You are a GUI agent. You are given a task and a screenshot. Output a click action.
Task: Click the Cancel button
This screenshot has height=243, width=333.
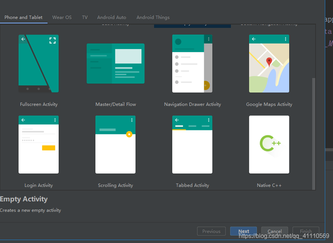(275, 231)
